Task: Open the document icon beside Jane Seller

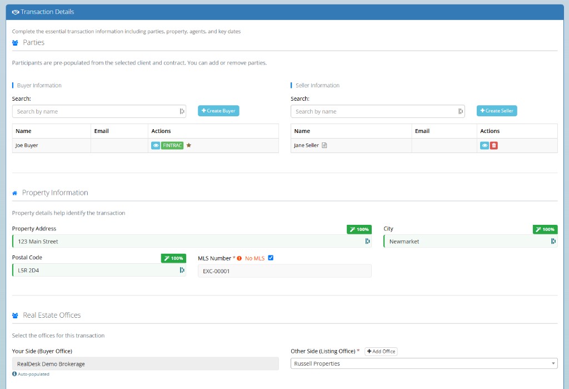Action: coord(325,145)
